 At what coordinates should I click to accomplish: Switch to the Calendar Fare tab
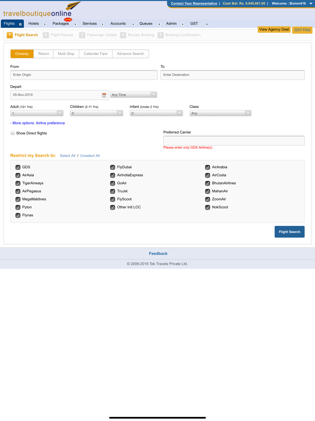(x=96, y=54)
